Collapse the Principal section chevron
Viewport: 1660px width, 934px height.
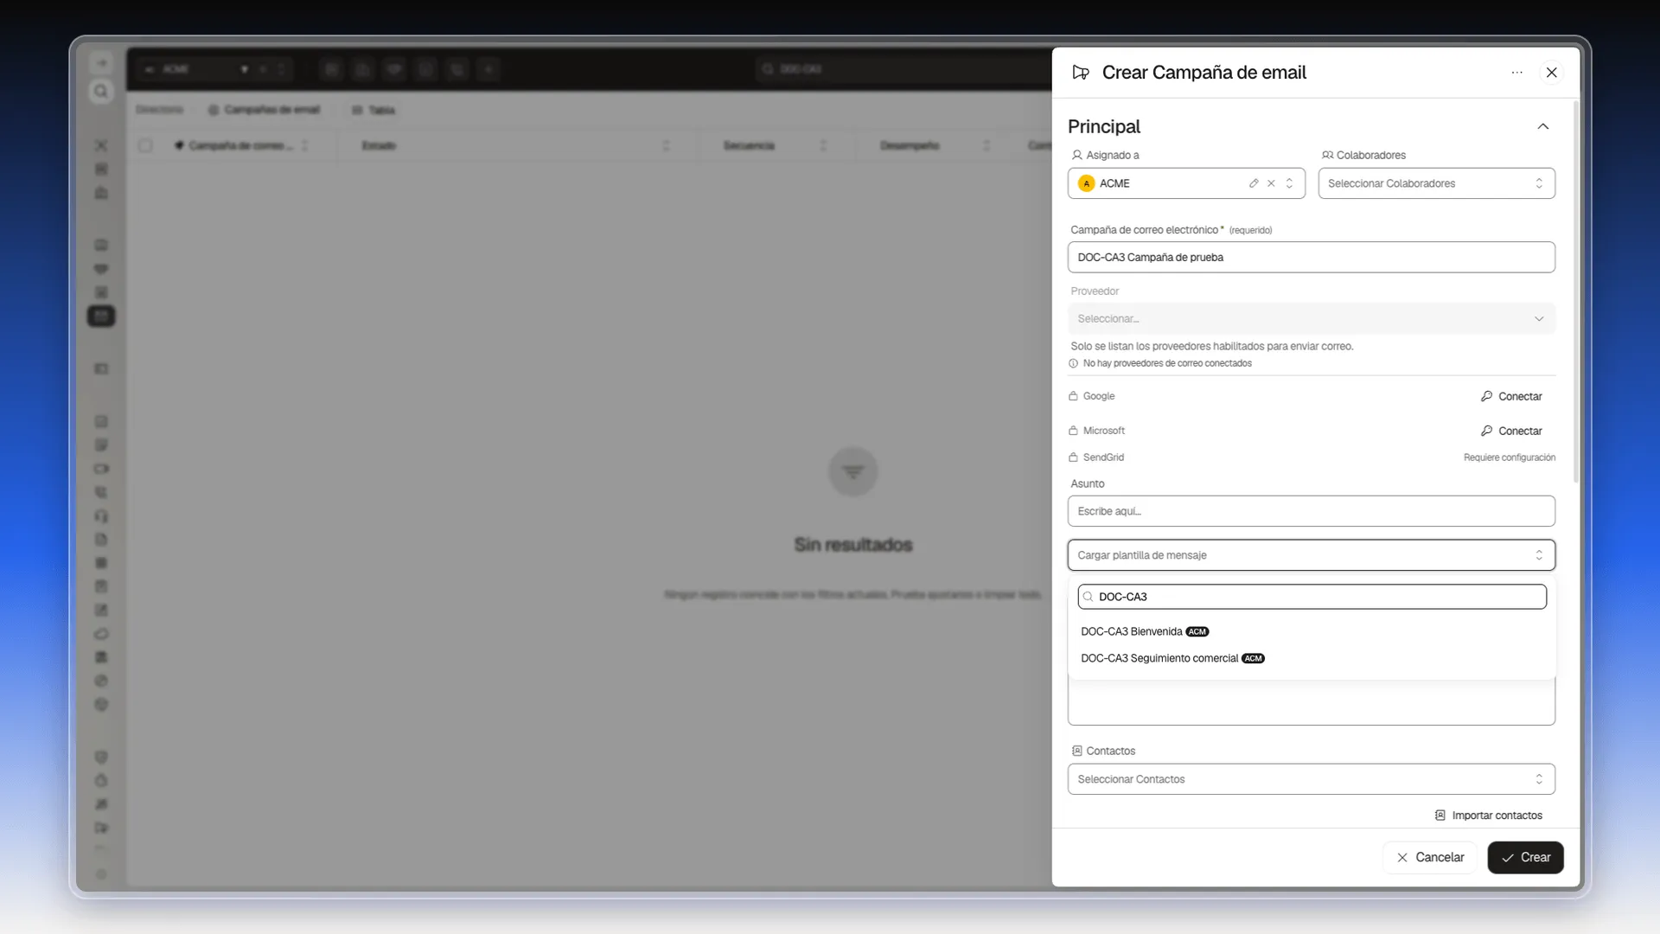click(1543, 126)
